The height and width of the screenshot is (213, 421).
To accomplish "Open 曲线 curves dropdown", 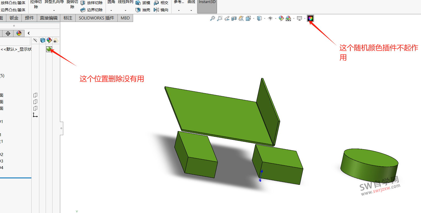I will pos(191,11).
